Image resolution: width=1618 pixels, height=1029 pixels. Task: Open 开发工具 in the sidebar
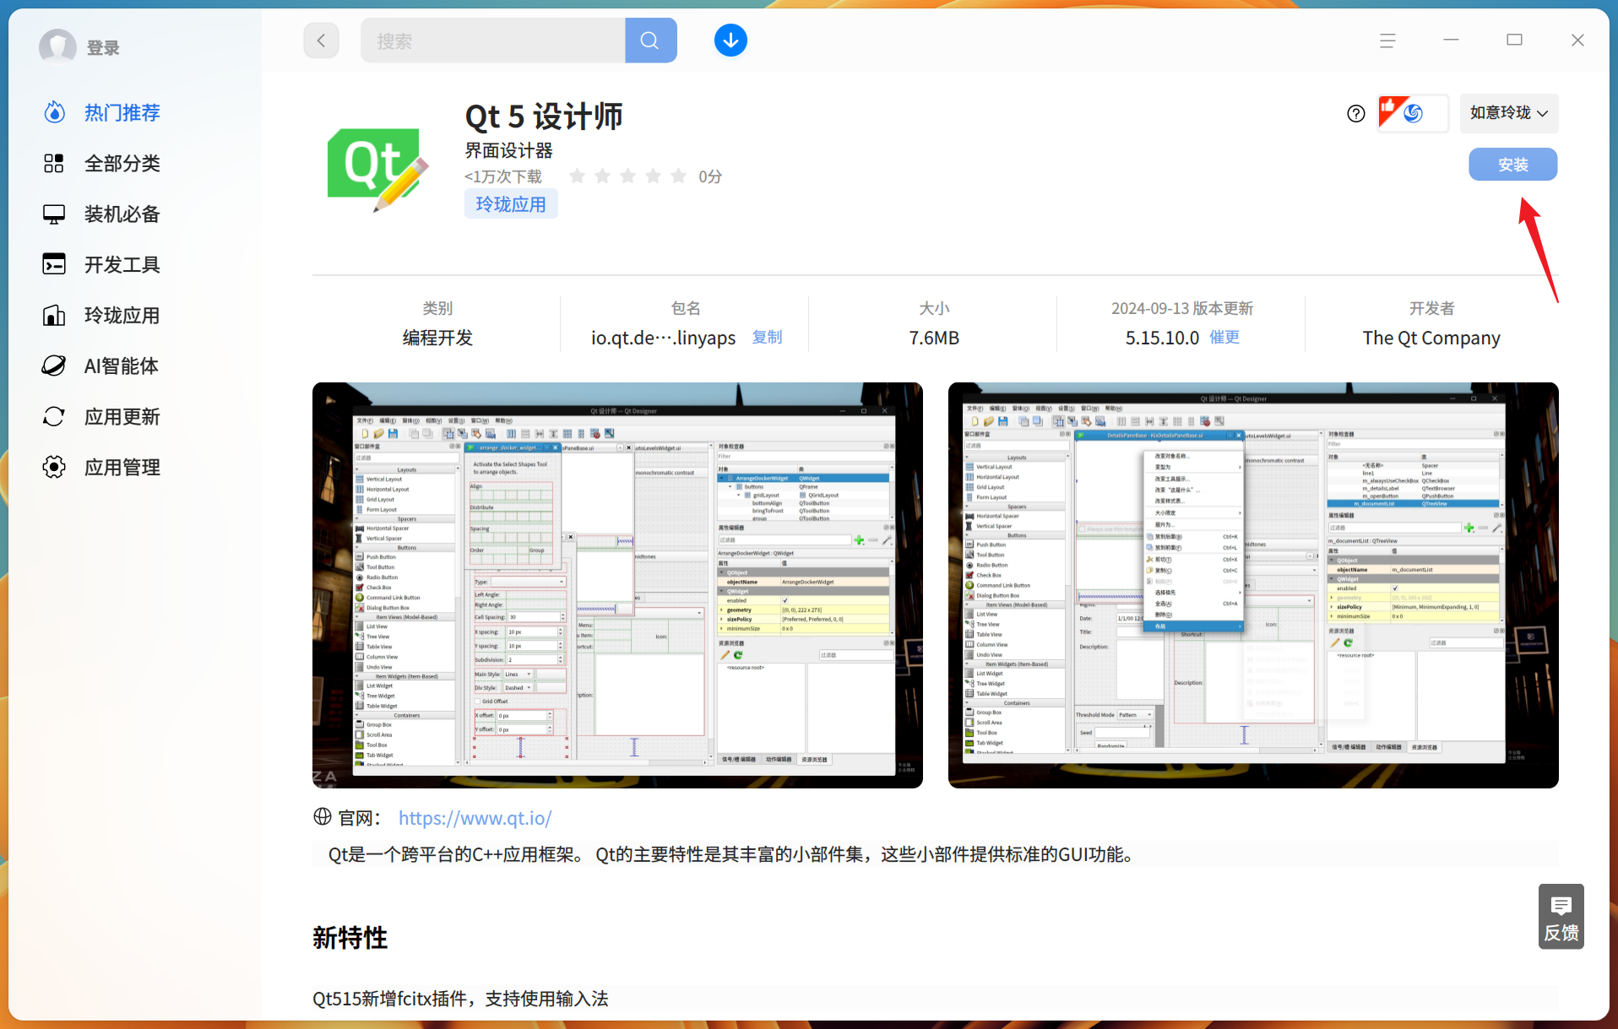pyautogui.click(x=122, y=264)
